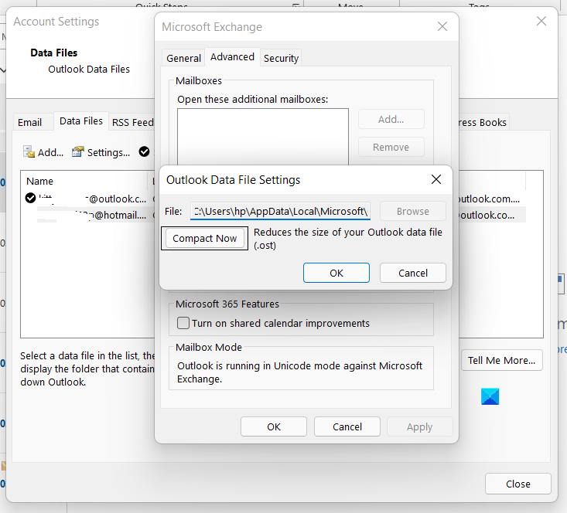Open Address Books tab in Account Settings
567x513 pixels.
point(483,122)
